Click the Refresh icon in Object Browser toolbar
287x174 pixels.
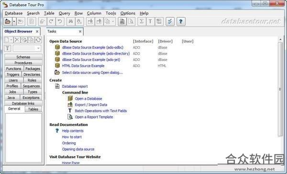38,40
